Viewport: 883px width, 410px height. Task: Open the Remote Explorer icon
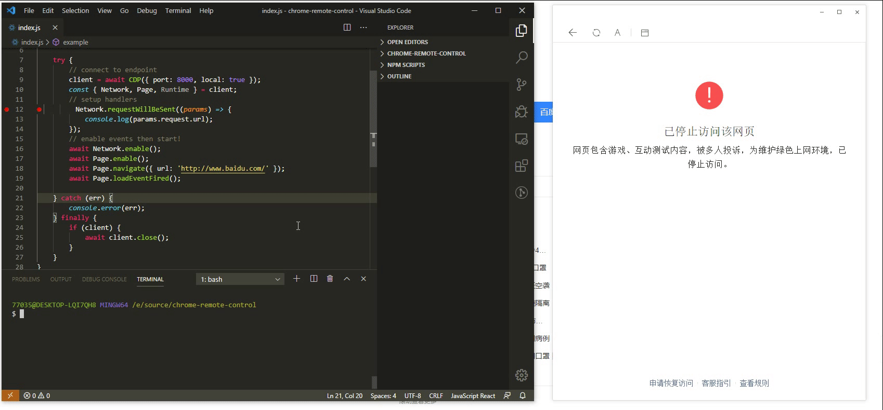(521, 139)
